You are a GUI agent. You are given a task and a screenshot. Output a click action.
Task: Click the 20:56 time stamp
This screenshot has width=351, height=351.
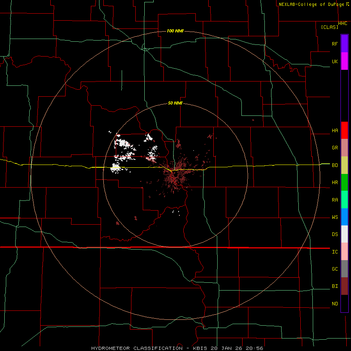click(254, 348)
